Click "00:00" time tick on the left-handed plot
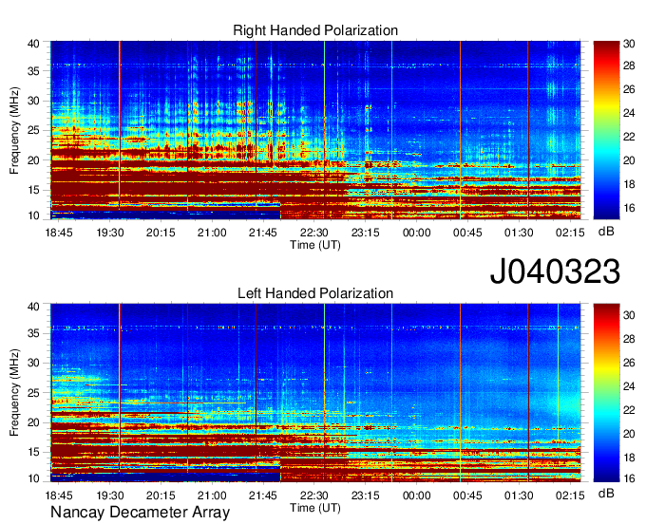 click(416, 496)
